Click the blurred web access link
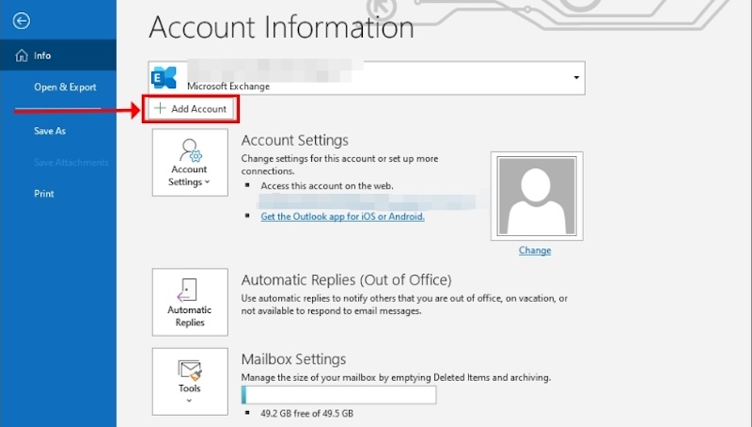752x427 pixels. (368, 201)
